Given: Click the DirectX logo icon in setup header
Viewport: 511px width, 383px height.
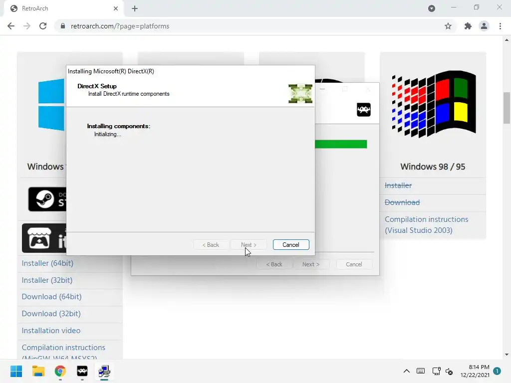Looking at the screenshot, I should (300, 93).
